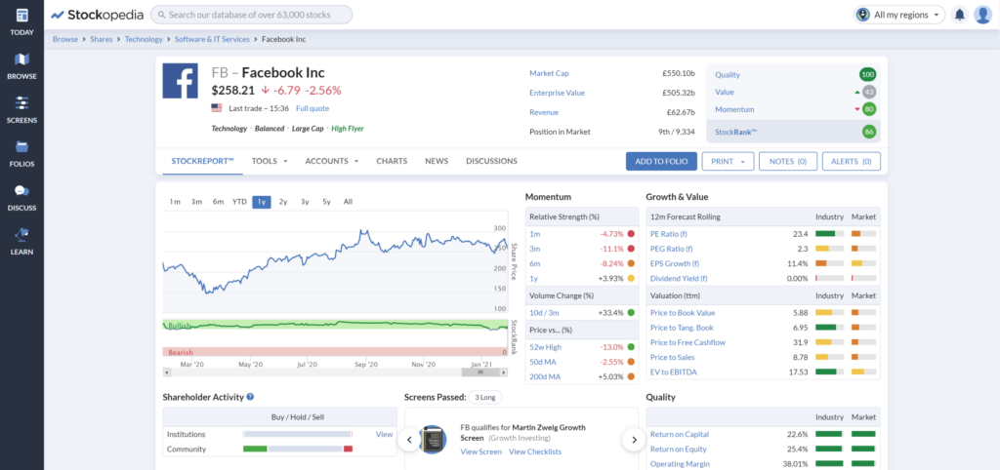Click the View Screen link
This screenshot has height=470, width=1000.
click(x=480, y=451)
